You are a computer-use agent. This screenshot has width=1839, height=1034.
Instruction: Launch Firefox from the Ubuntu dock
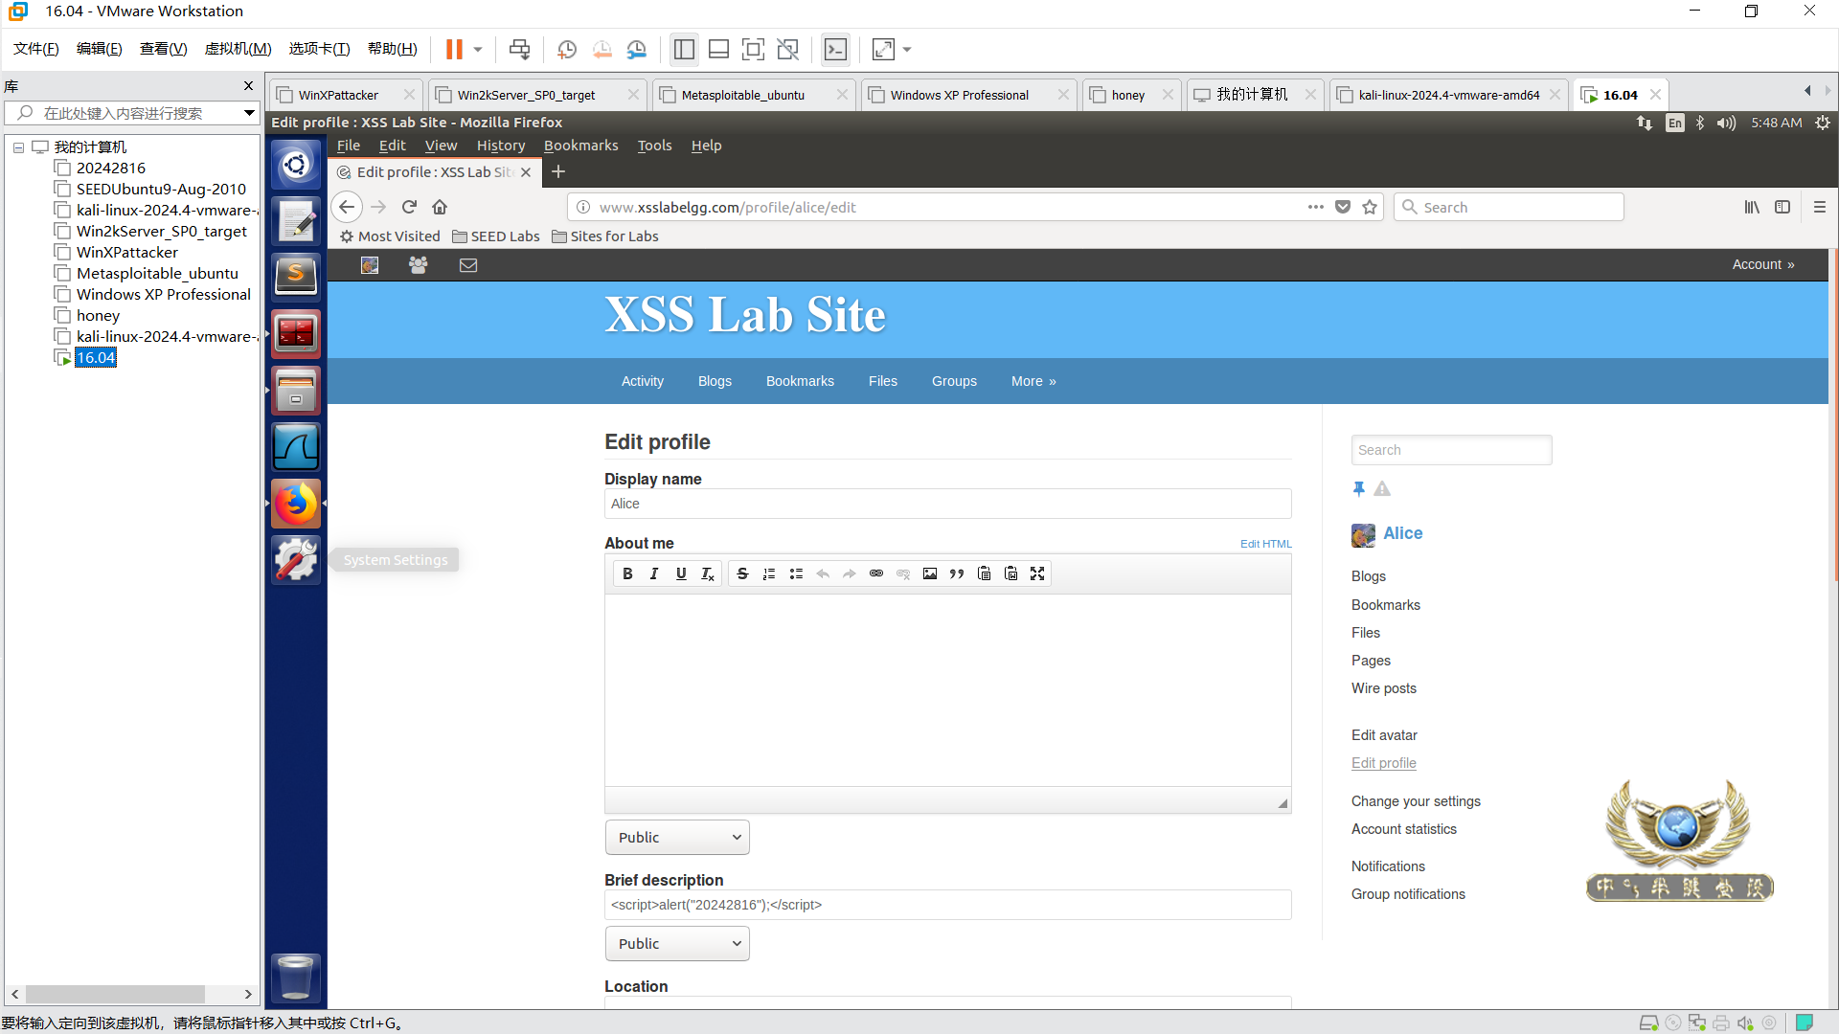pos(296,504)
